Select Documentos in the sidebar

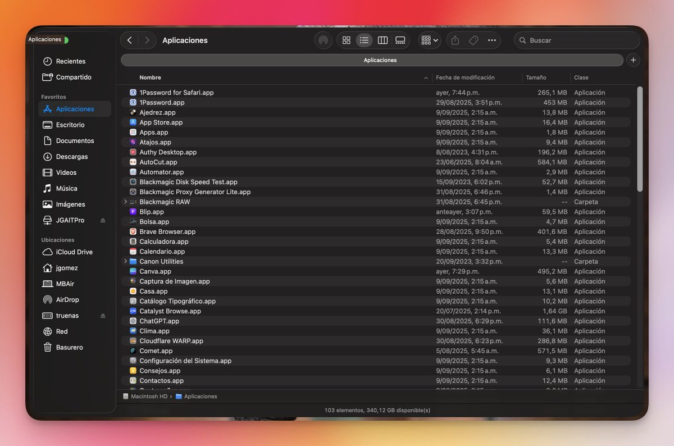75,140
